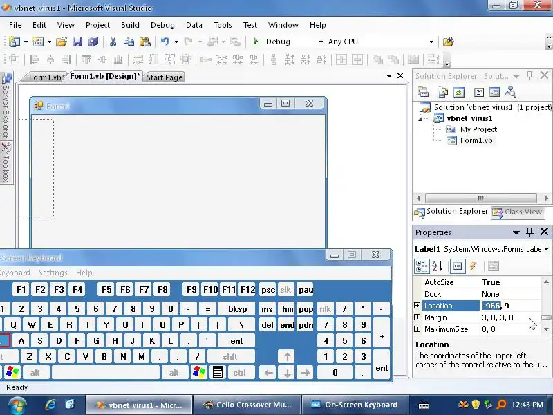The width and height of the screenshot is (553, 415).
Task: Pin the Properties panel with Auto Hide
Action: coord(529,232)
